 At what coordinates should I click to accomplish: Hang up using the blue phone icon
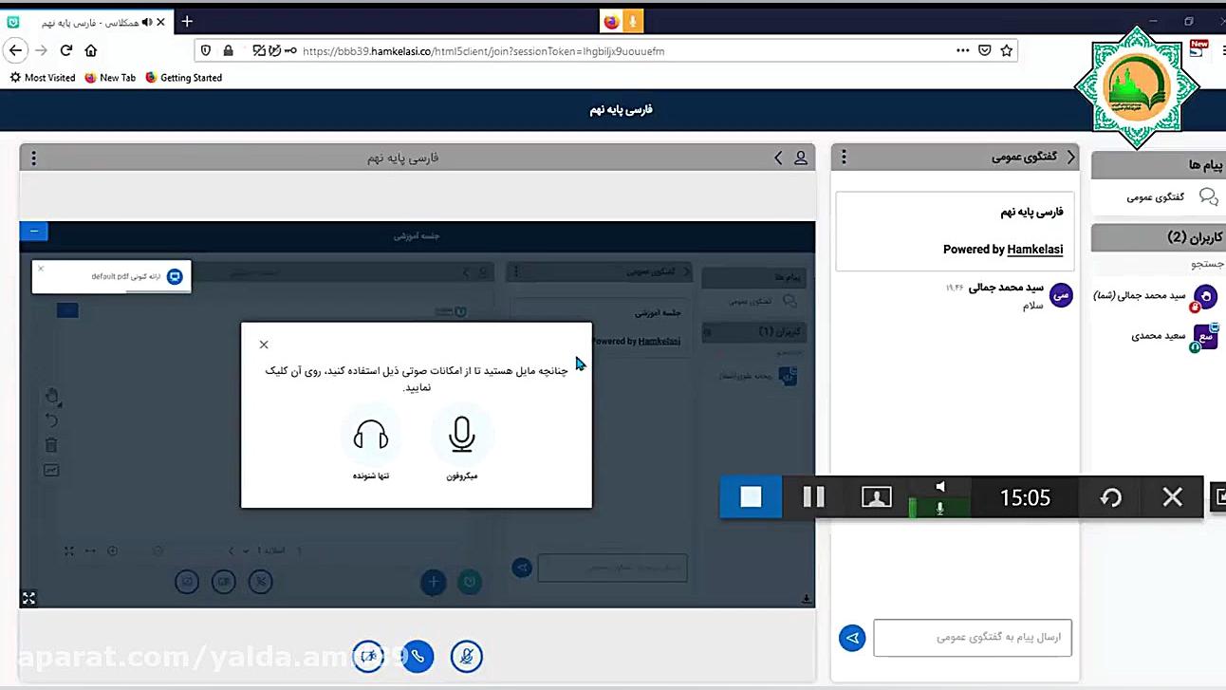(418, 656)
